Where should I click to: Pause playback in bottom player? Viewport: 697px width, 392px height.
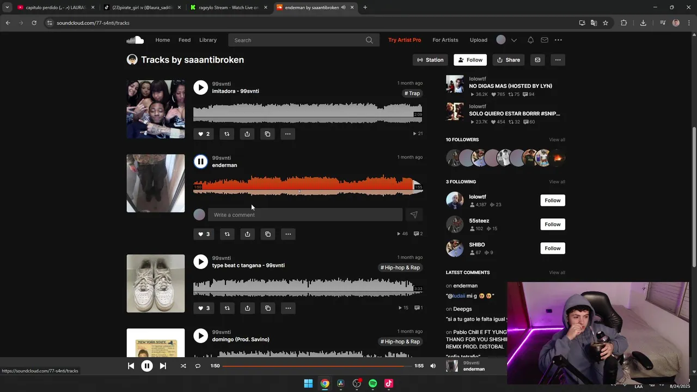[x=147, y=366]
